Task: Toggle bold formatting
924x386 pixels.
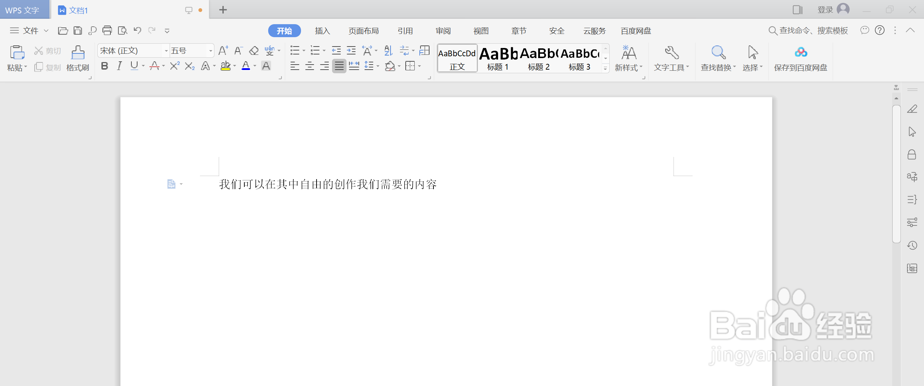Action: pos(105,66)
